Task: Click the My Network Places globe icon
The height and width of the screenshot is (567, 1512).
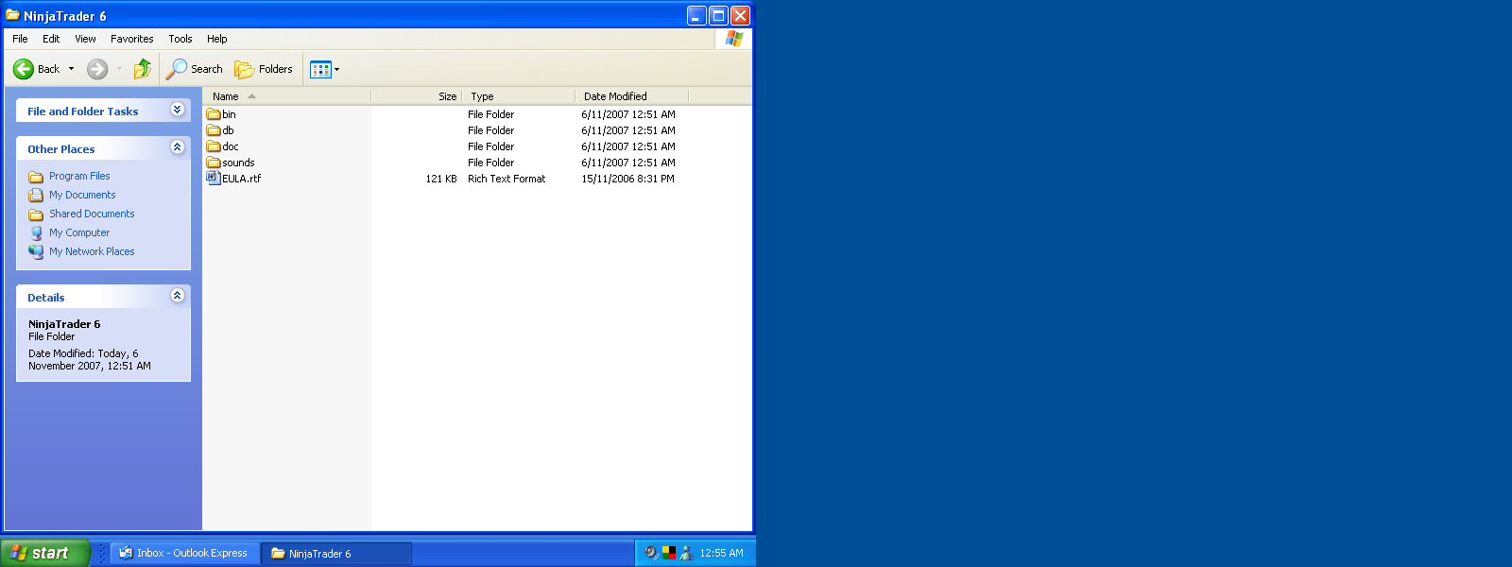Action: [36, 252]
